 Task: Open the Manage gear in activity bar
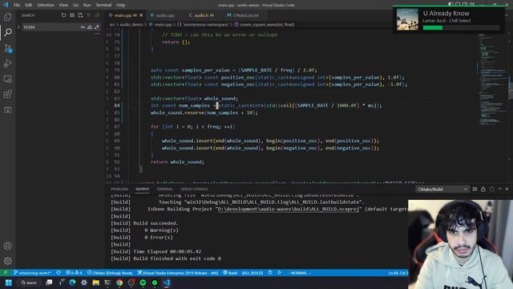pos(7,261)
